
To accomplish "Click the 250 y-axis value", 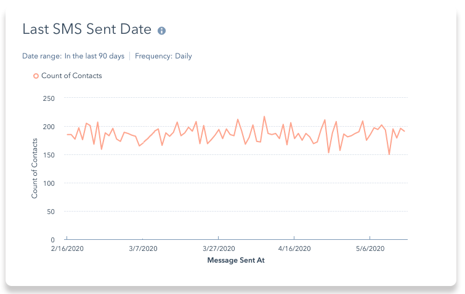I will [49, 98].
